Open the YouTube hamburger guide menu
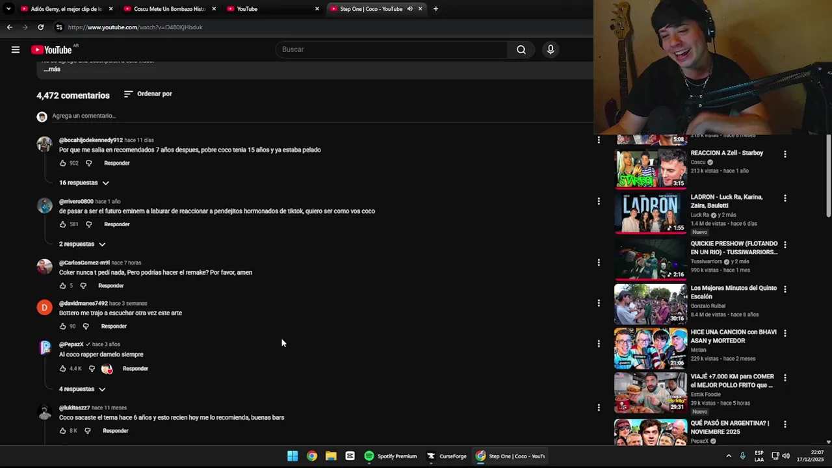 pos(16,49)
